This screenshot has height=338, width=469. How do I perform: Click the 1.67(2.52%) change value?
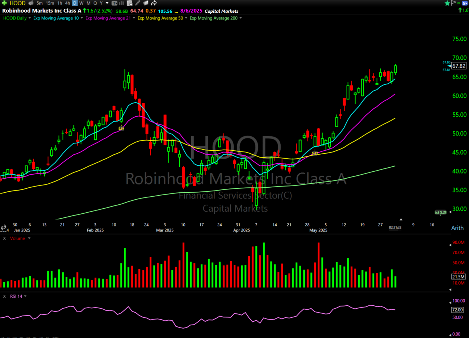(99, 11)
